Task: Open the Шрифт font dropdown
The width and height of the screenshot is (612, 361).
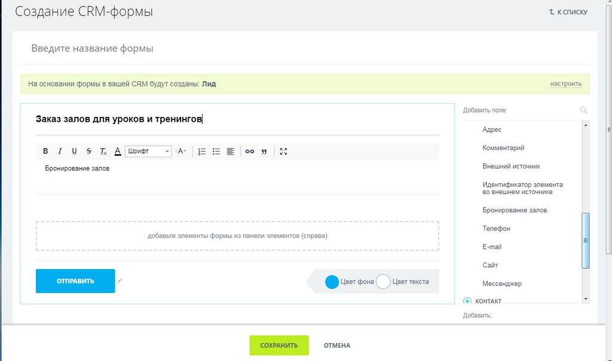Action: click(148, 151)
